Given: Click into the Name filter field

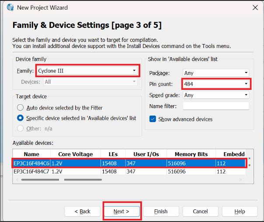Looking at the screenshot, I should [216, 106].
